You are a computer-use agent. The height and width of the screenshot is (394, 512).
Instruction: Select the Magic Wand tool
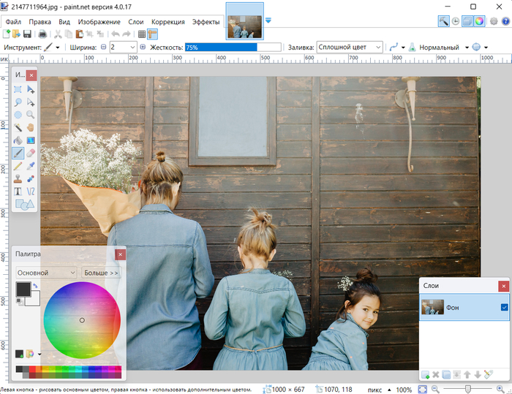point(18,127)
